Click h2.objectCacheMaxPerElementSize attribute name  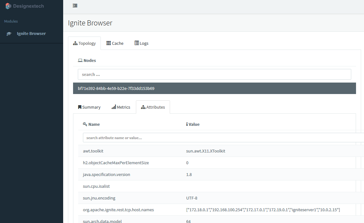116,163
